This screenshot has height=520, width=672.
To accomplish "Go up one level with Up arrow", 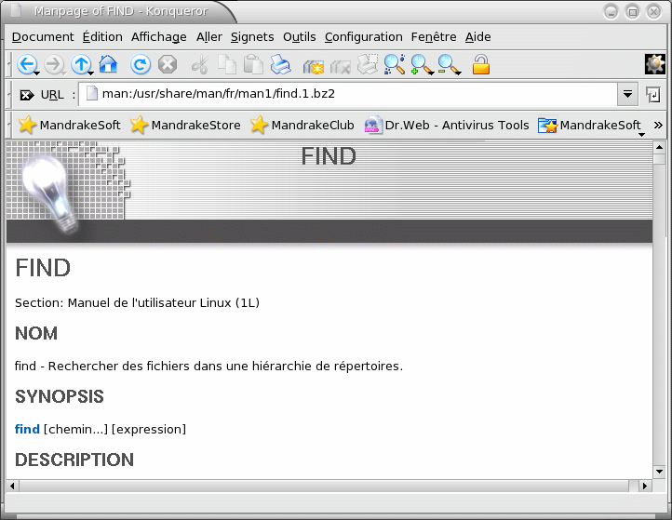I will click(x=81, y=65).
